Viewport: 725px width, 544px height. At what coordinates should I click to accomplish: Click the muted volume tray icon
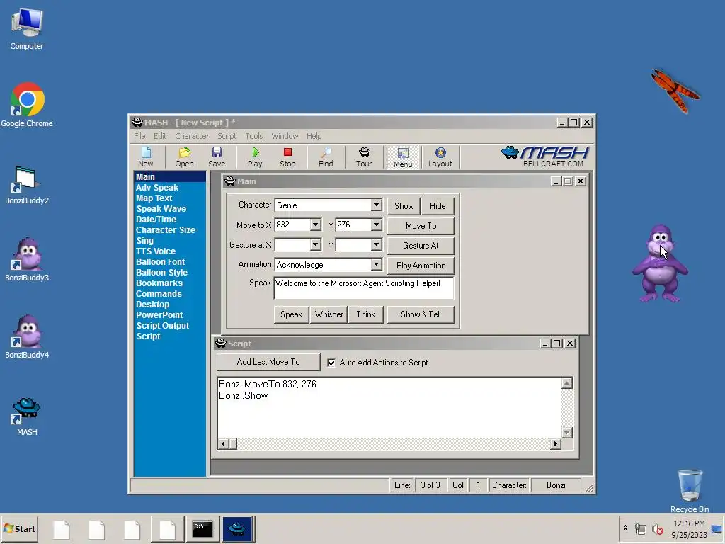(x=657, y=528)
